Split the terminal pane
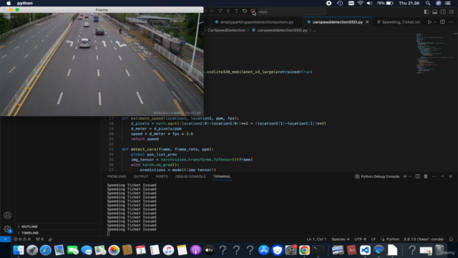This screenshot has width=458, height=258. click(x=418, y=176)
